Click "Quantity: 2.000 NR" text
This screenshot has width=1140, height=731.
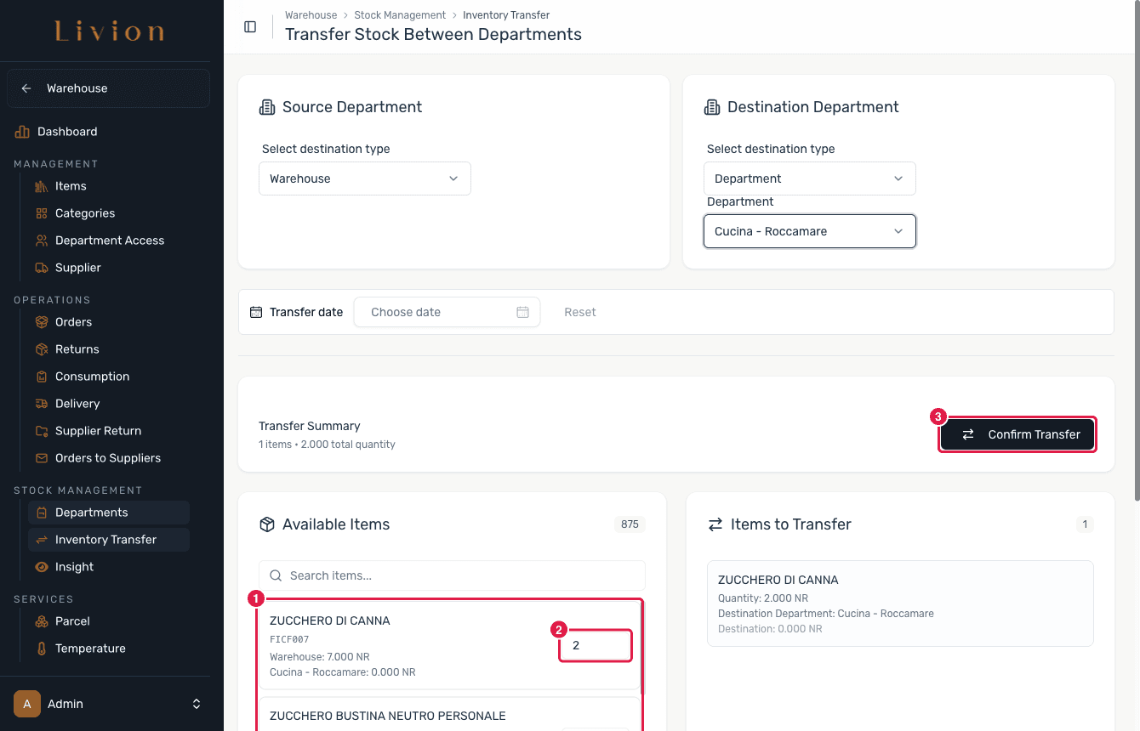click(x=763, y=598)
